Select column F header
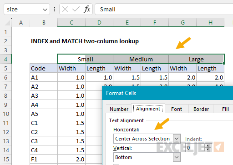Viewport: 233px width, 165px height. 155,23
